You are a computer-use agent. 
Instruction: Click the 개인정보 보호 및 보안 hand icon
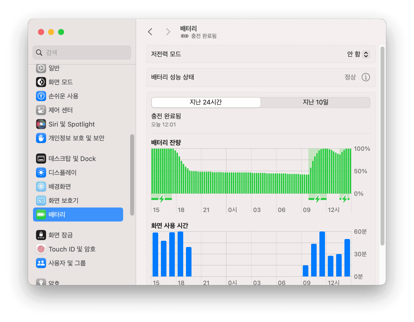41,138
